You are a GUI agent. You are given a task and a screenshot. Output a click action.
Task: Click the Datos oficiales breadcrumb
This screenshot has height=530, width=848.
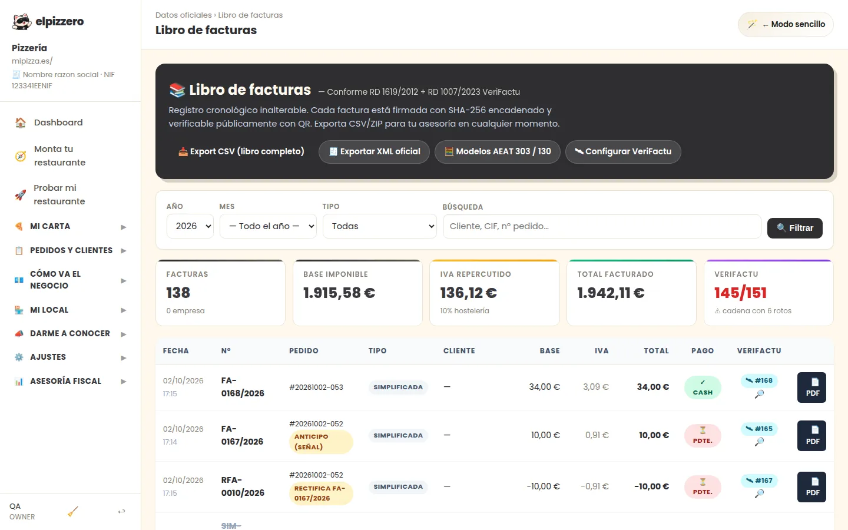[184, 15]
